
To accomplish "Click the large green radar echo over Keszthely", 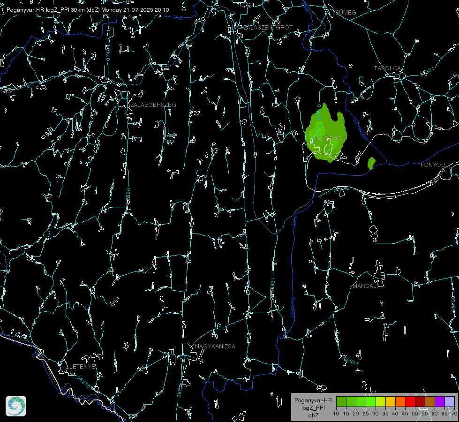I will coord(326,134).
